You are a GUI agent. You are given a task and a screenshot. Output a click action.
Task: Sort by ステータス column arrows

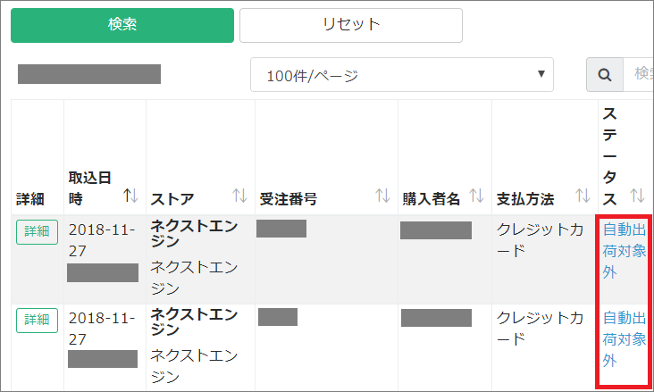tap(637, 196)
